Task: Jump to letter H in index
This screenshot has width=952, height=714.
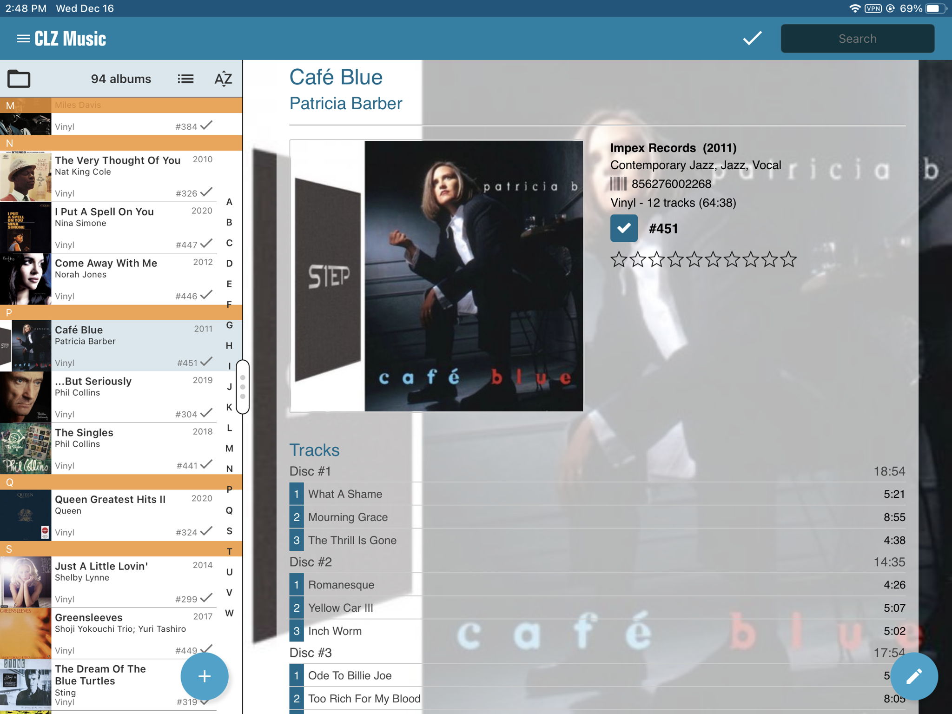Action: click(229, 345)
